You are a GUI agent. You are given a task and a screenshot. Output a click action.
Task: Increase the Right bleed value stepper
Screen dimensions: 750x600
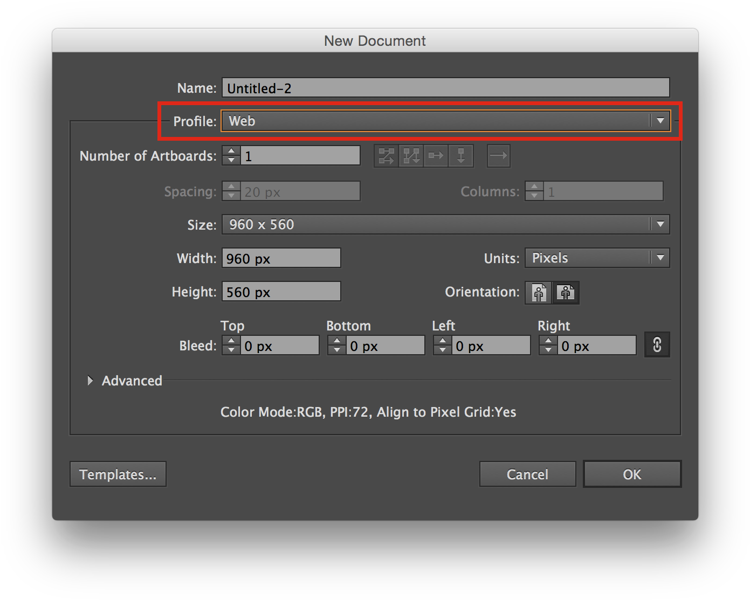[548, 341]
